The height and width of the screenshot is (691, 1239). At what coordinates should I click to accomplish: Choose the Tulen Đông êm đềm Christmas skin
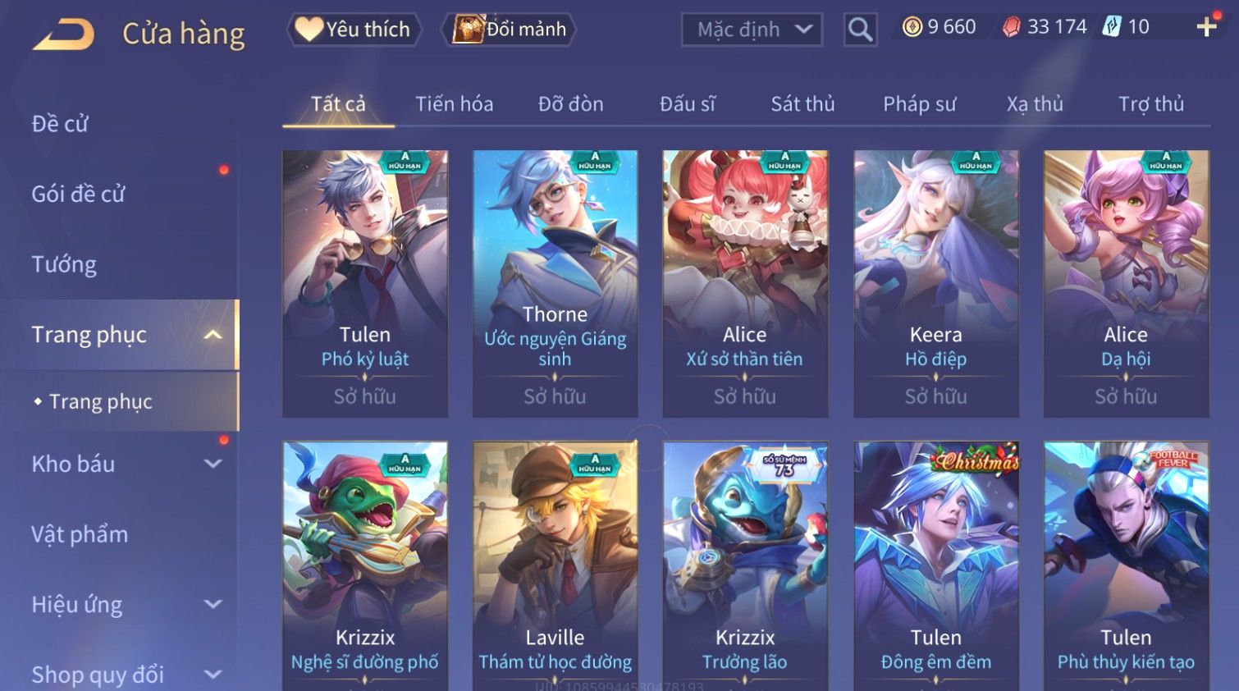936,566
